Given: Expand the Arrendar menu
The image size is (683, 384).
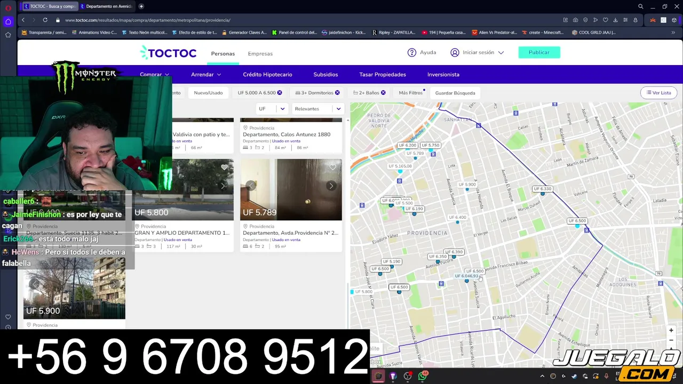Looking at the screenshot, I should click(x=206, y=75).
